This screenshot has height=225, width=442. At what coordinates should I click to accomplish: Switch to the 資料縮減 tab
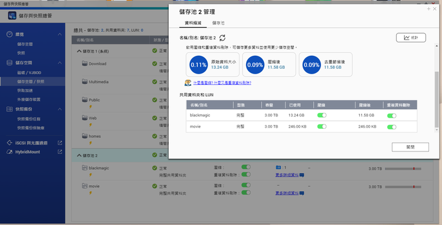(x=193, y=23)
